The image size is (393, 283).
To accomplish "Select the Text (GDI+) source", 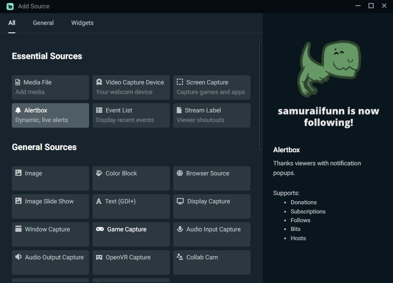I will pos(131,206).
